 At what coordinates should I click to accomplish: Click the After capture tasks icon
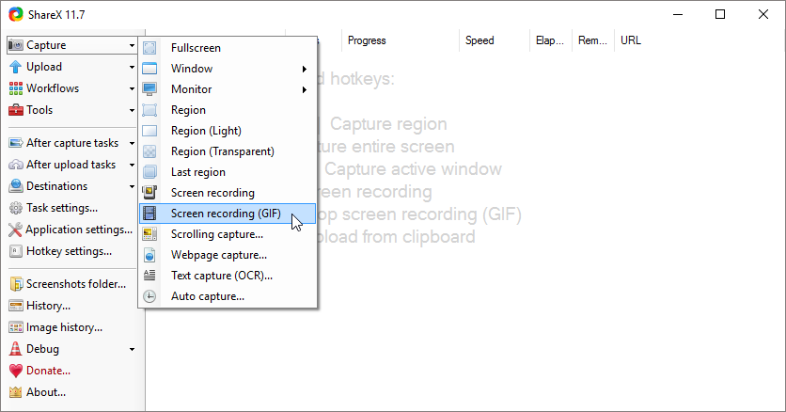pos(16,143)
